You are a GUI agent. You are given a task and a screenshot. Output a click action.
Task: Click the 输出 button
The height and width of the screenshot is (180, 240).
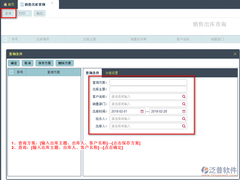(40, 13)
